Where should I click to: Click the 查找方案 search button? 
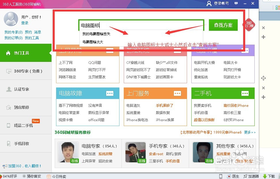click(x=223, y=25)
